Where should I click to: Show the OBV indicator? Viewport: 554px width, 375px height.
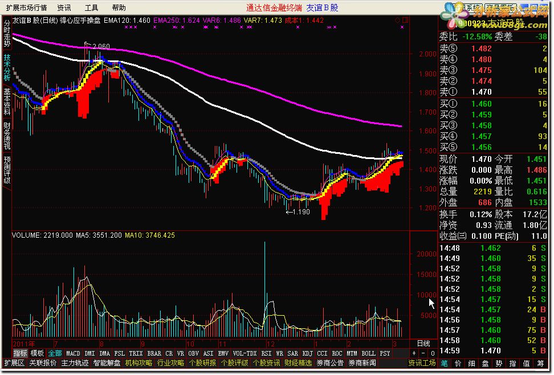[x=194, y=353]
